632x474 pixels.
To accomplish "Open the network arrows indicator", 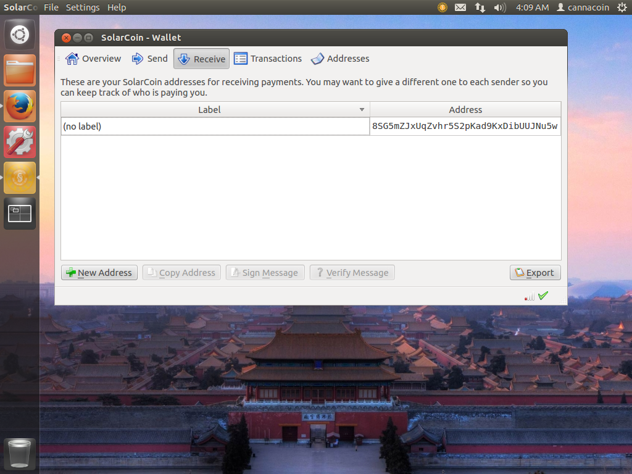I will (480, 7).
